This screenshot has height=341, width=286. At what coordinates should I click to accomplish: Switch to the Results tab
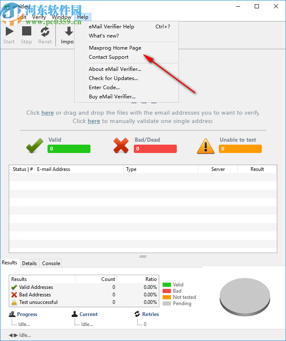pos(10,263)
